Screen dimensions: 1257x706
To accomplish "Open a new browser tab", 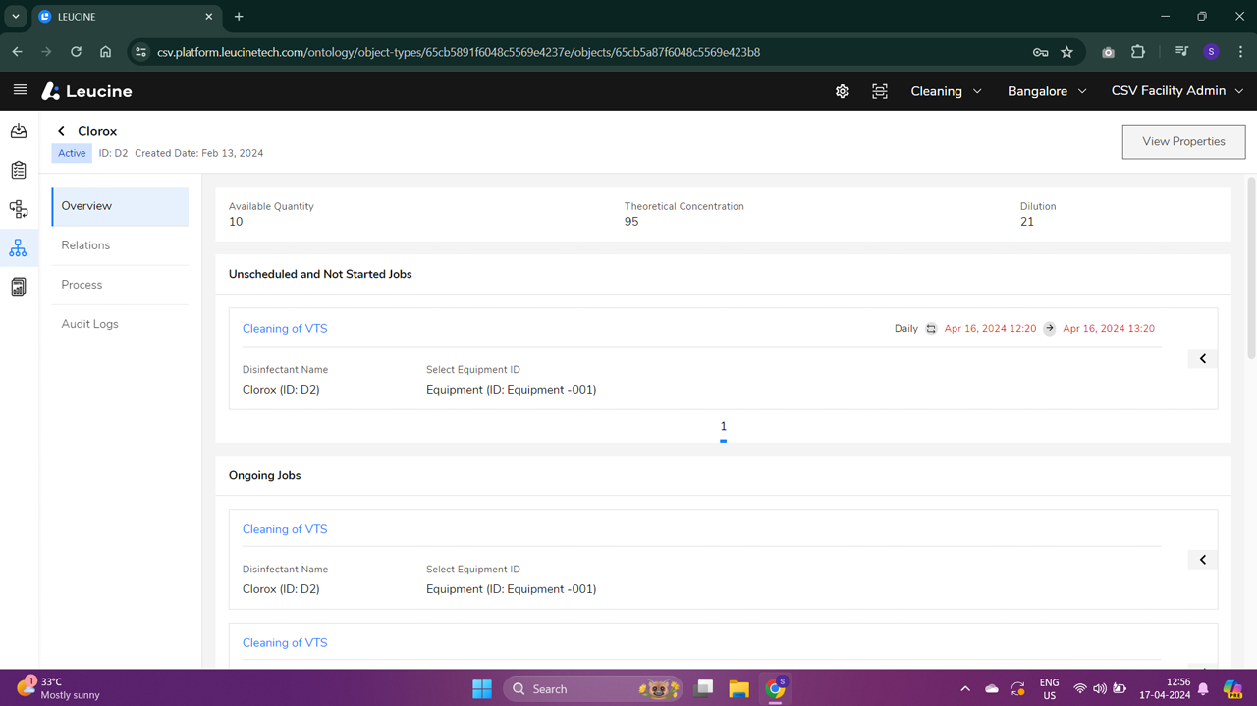I will pyautogui.click(x=239, y=17).
